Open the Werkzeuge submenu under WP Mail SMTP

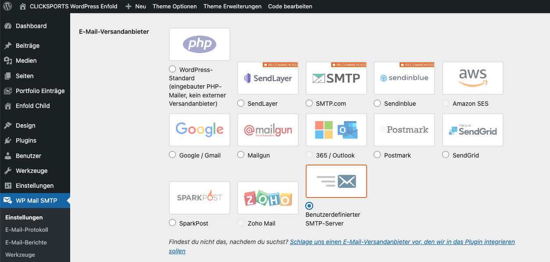click(x=20, y=255)
